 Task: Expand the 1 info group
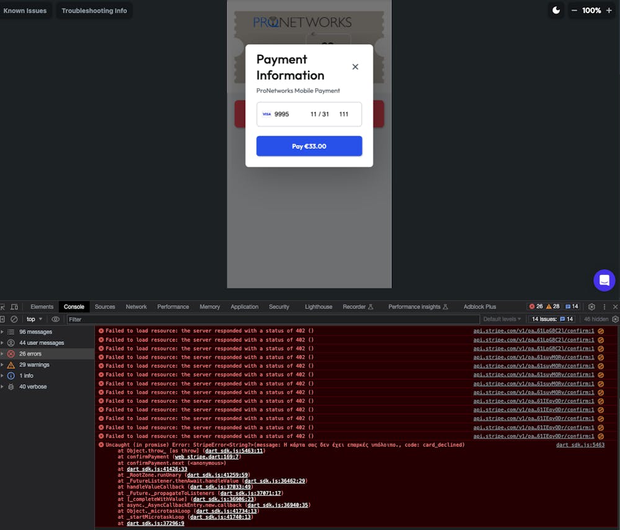tap(2, 375)
